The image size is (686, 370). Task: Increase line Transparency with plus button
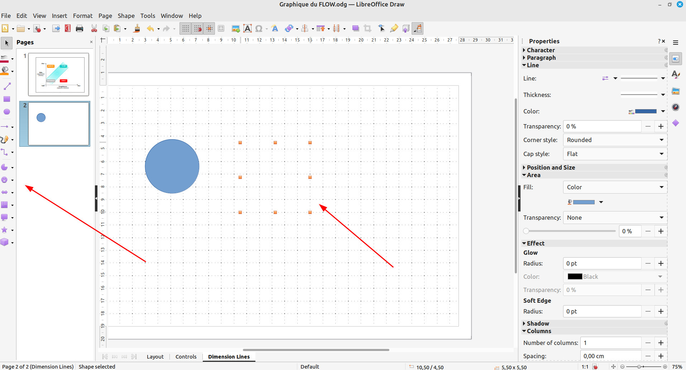point(661,126)
